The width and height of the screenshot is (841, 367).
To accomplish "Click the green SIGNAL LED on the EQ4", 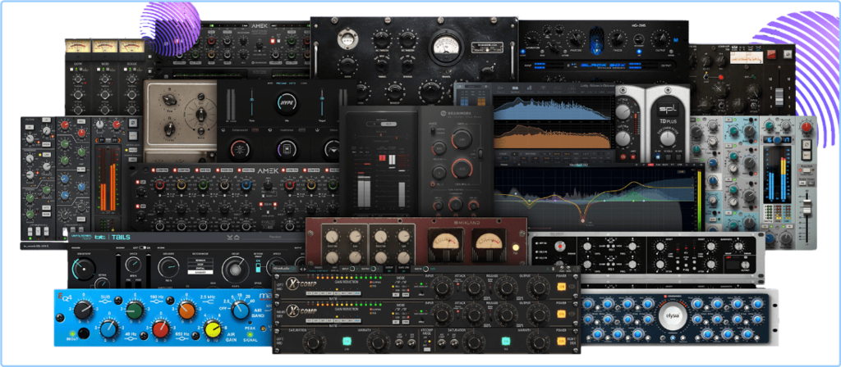I will (x=250, y=334).
